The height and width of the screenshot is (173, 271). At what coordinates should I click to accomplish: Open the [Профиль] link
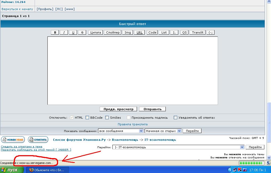45,9
